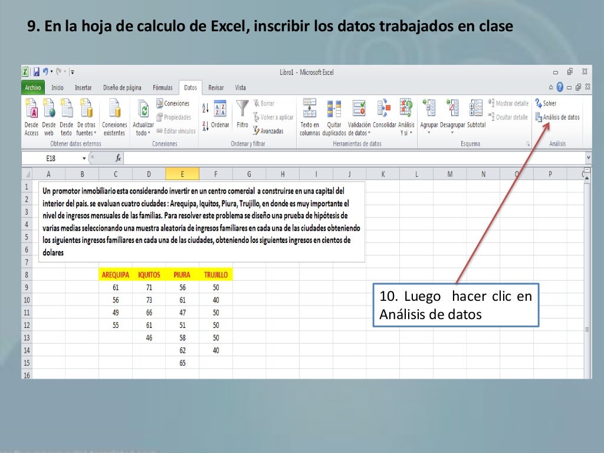The width and height of the screenshot is (604, 453).
Task: Click Texto en columnas tool
Action: tap(310, 117)
